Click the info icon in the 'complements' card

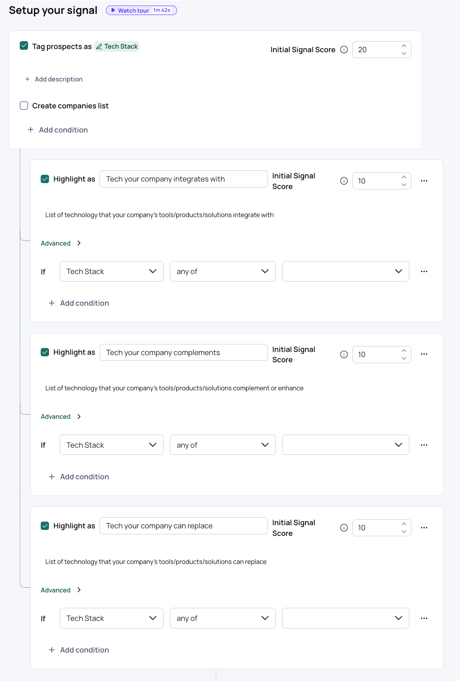(344, 354)
